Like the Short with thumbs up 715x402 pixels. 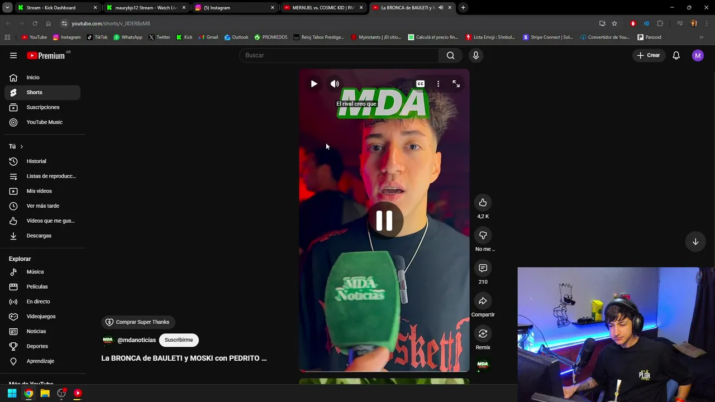pyautogui.click(x=483, y=203)
